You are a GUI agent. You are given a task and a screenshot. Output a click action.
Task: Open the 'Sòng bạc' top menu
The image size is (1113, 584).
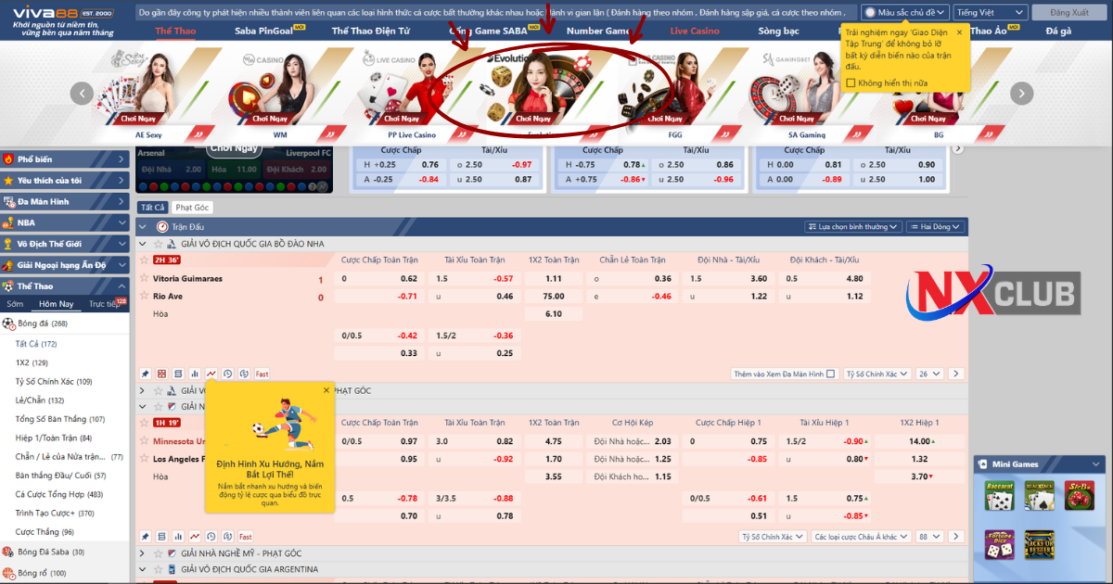point(778,31)
